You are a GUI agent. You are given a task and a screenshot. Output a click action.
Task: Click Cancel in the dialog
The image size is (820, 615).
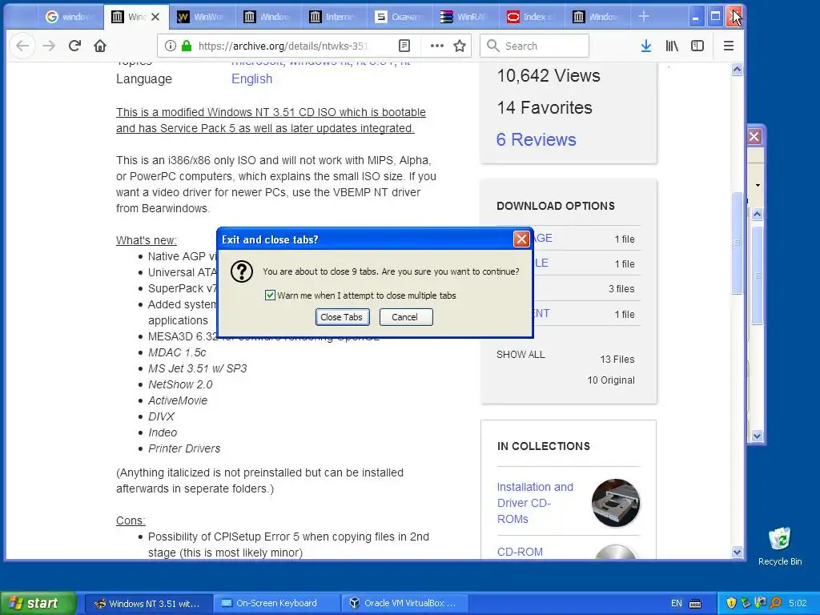point(405,317)
